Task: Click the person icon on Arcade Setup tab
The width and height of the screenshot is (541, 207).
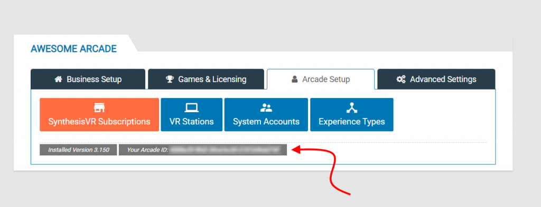Action: click(294, 80)
